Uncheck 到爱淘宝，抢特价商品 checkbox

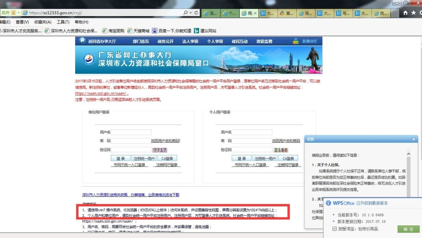click(335, 229)
